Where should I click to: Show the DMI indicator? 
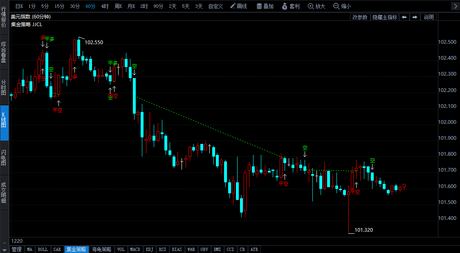(x=218, y=249)
